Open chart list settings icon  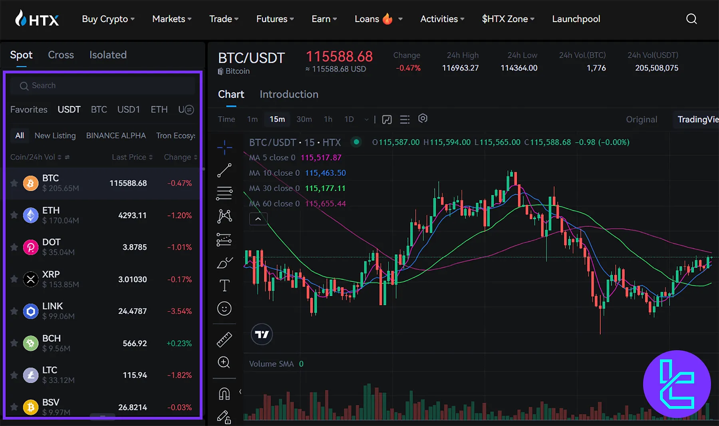point(405,119)
